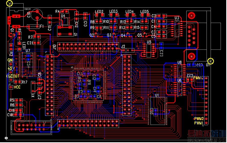Click the LED2 label
The image size is (227, 143).
(99, 11)
